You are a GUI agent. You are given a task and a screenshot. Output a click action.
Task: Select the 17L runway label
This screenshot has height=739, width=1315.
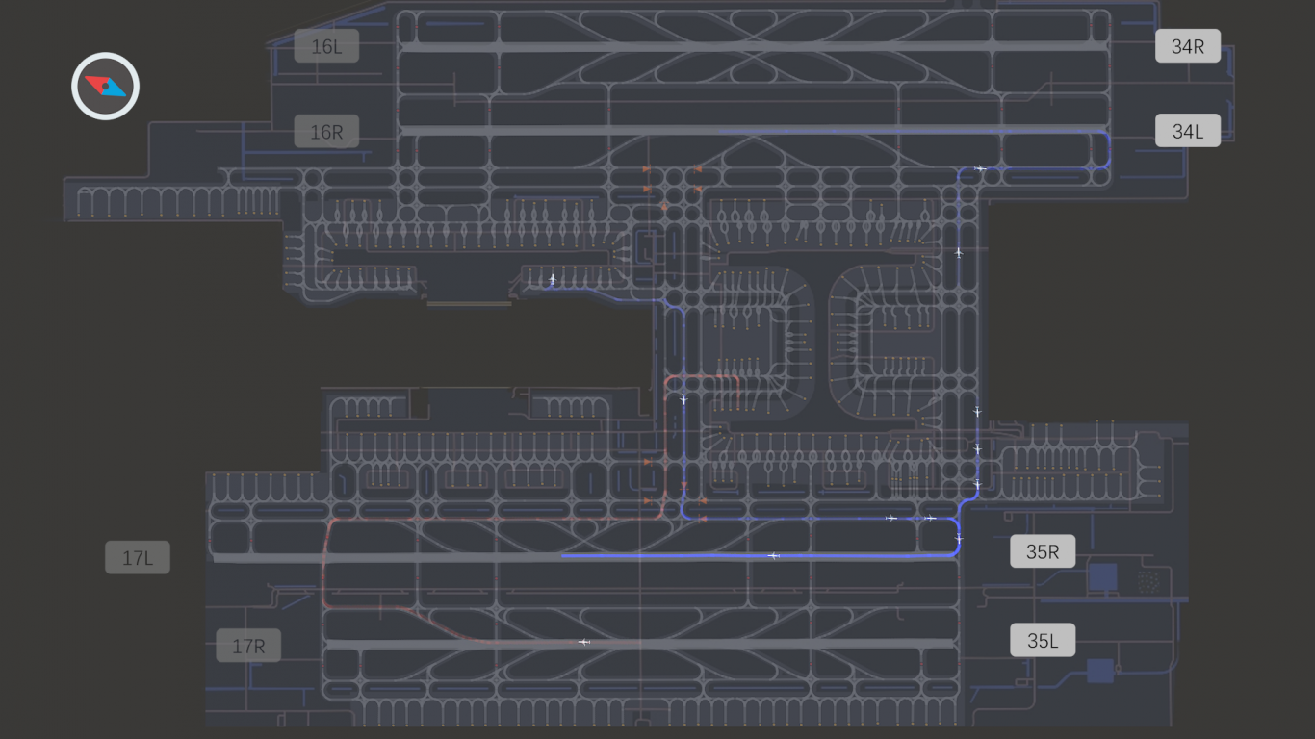(138, 558)
